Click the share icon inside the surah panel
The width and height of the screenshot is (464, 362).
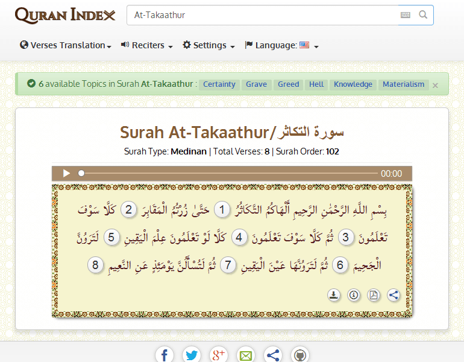tap(393, 295)
